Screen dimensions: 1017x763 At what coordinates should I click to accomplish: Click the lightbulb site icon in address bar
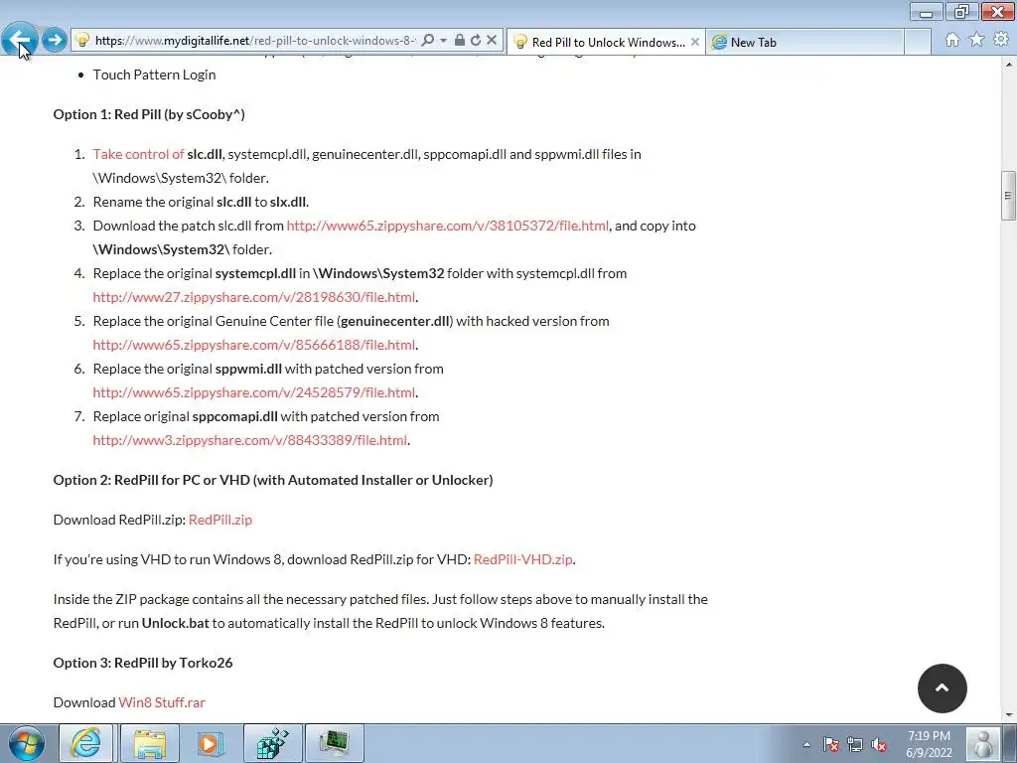tap(82, 40)
